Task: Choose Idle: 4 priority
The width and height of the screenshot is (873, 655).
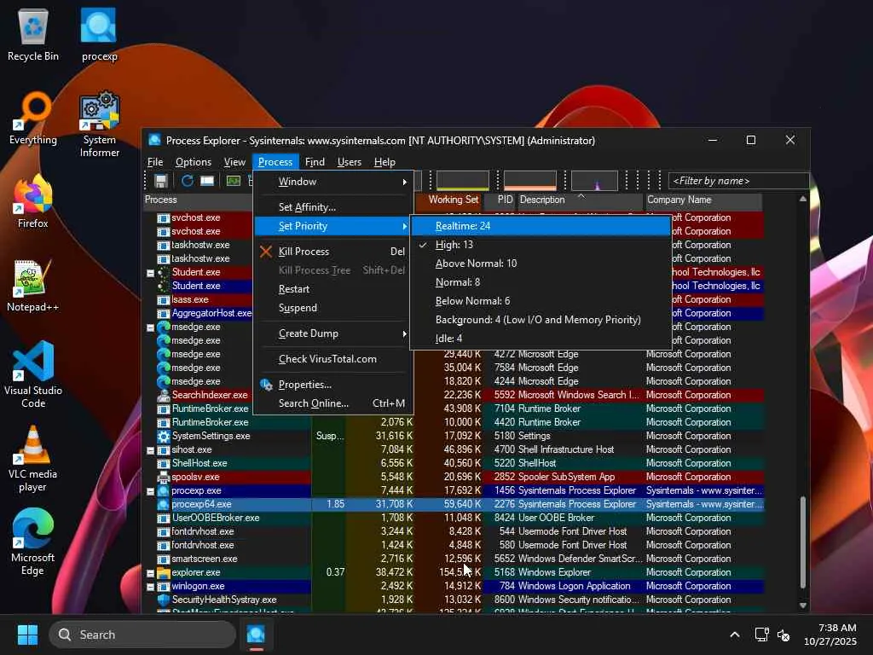Action: (x=541, y=339)
